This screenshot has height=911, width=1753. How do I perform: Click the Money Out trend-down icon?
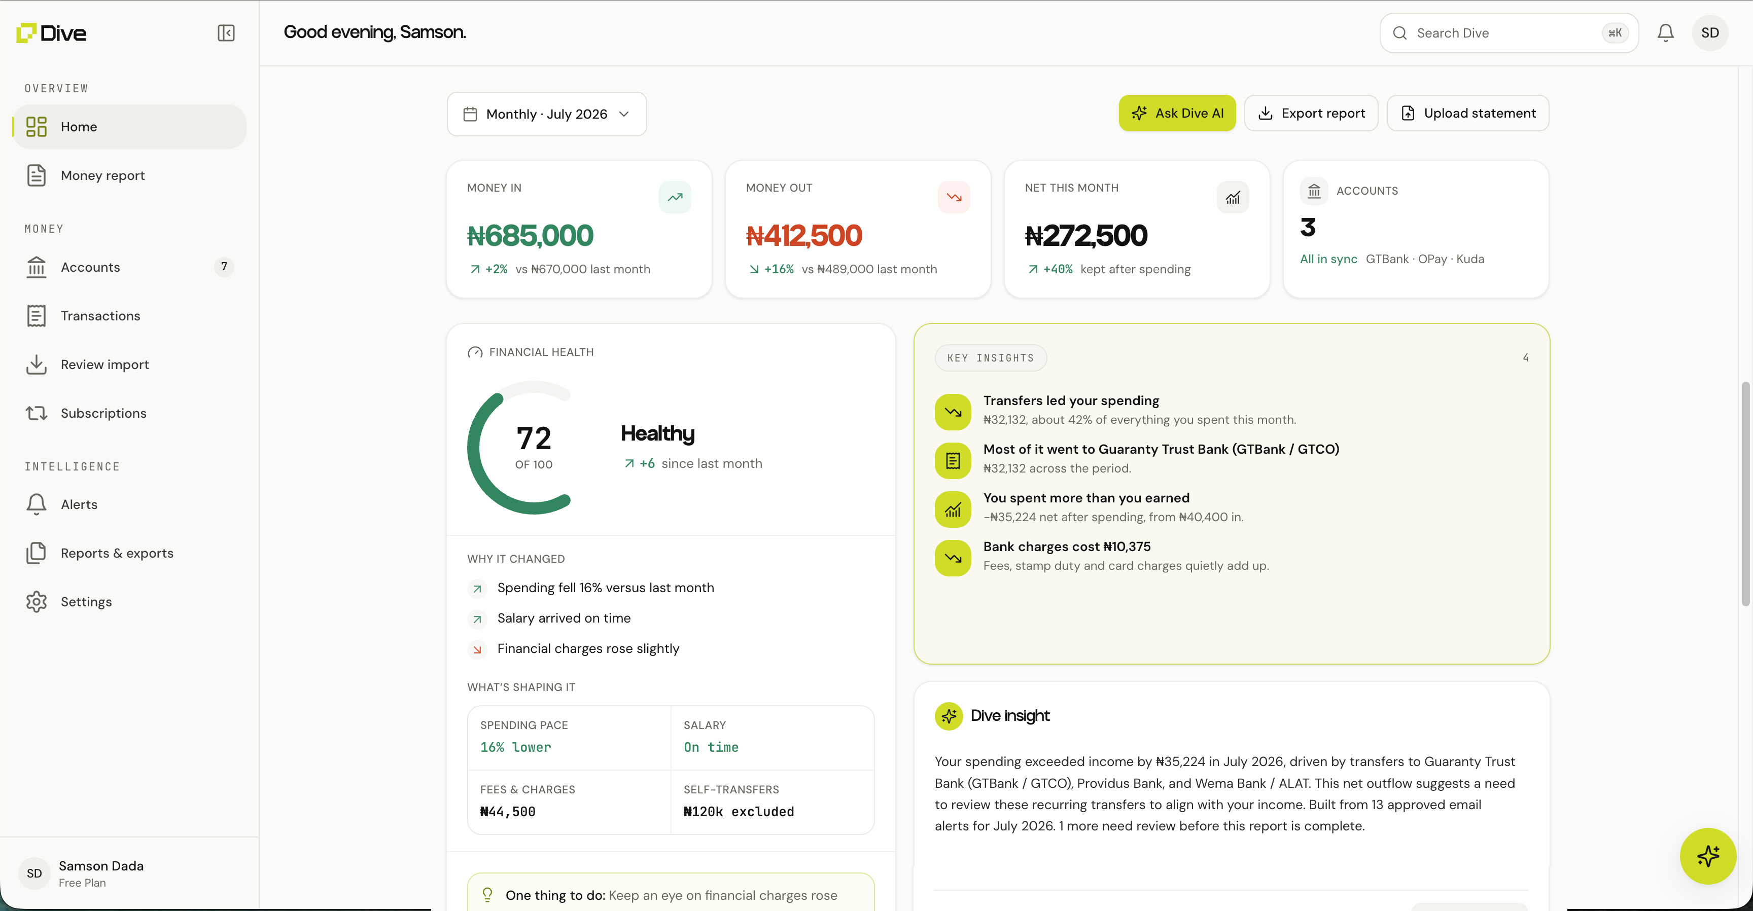coord(954,197)
